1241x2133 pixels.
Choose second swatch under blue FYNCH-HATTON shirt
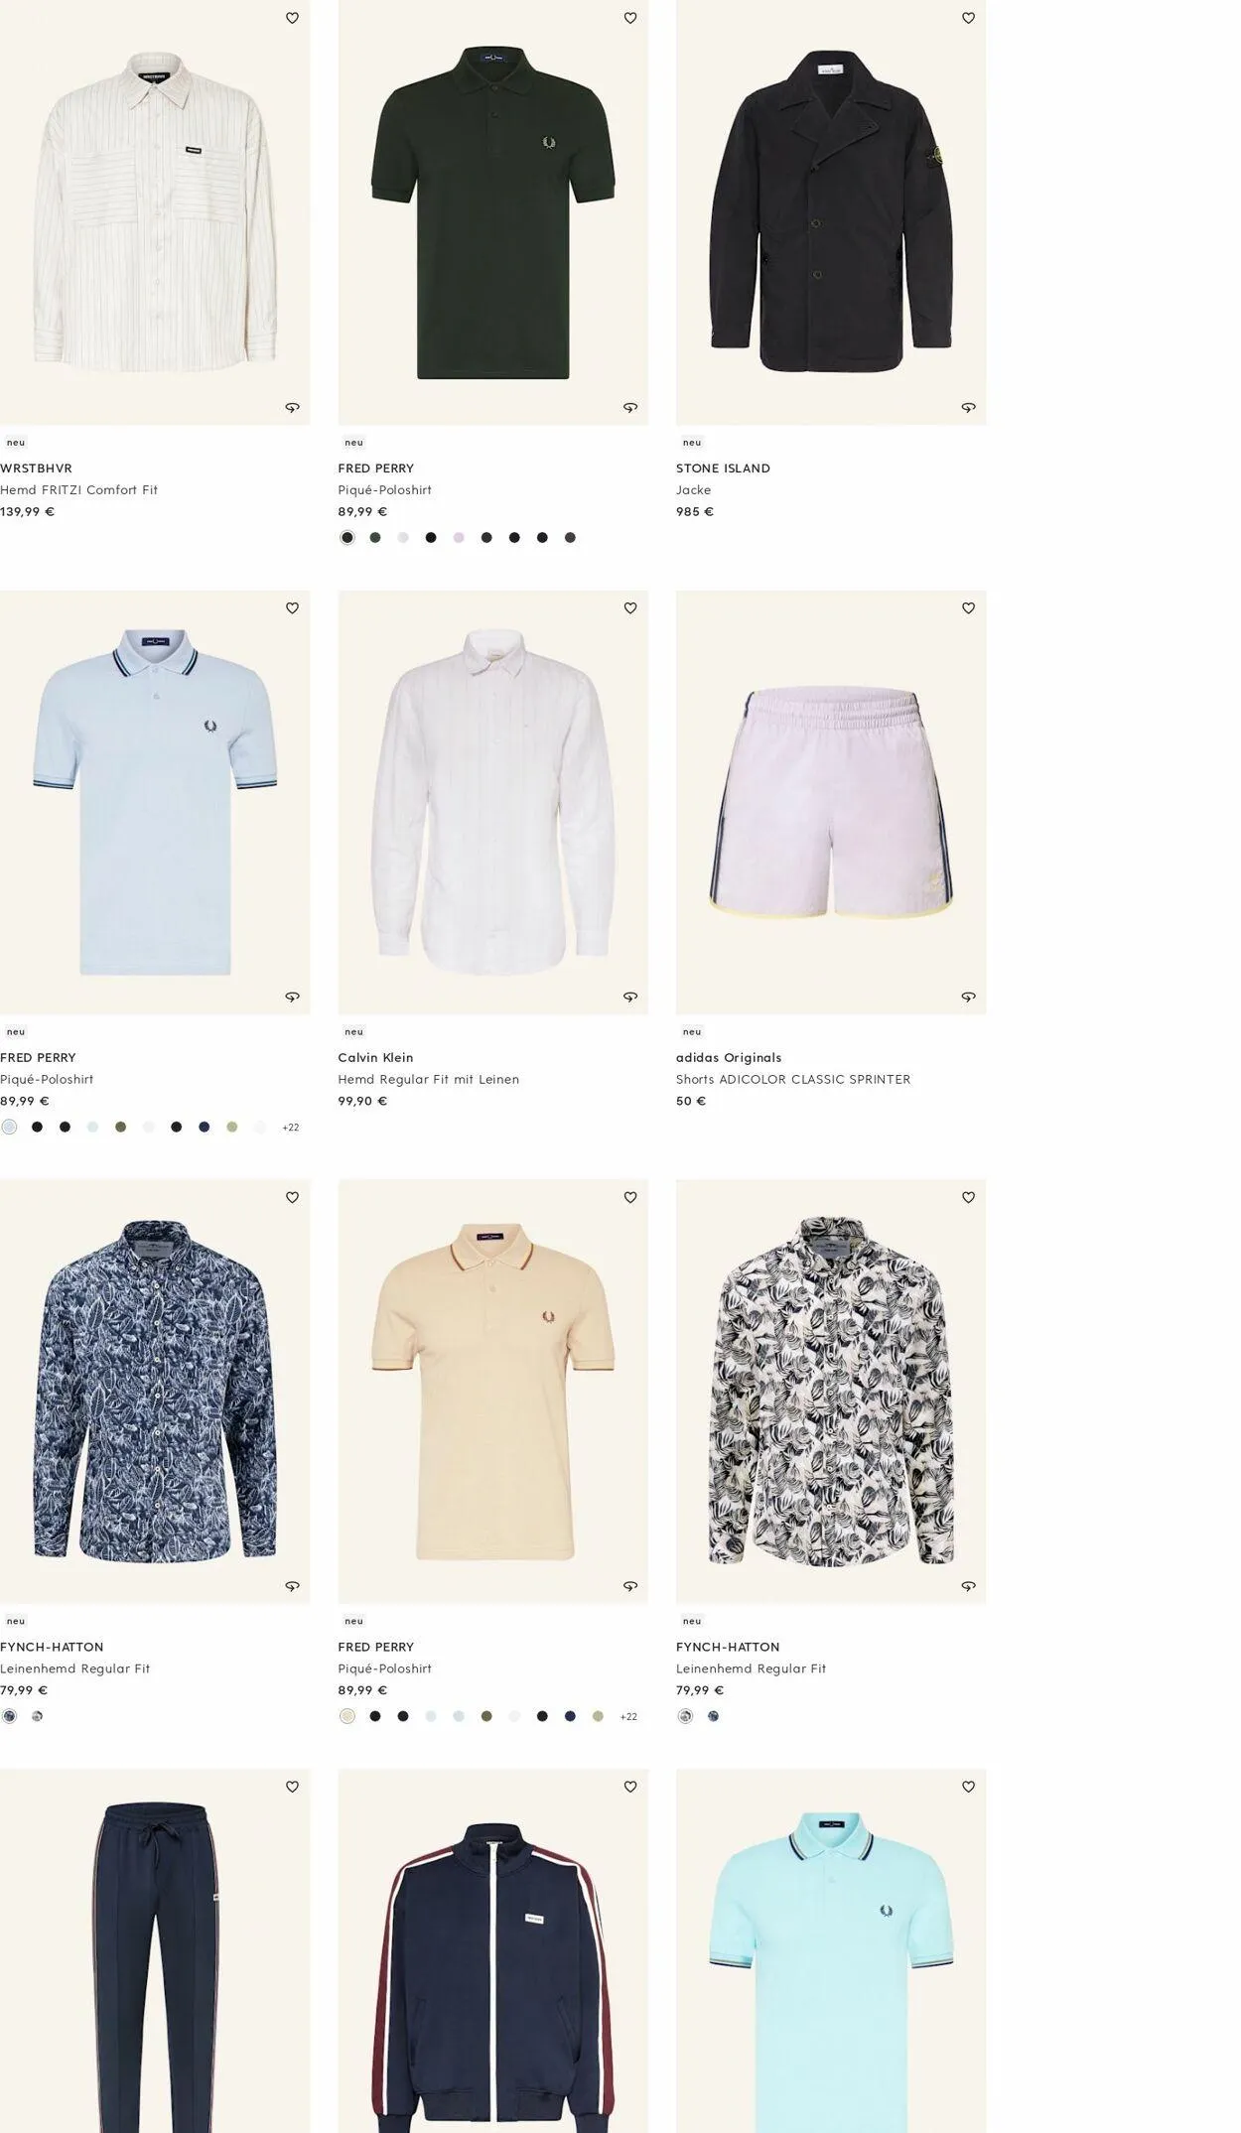click(37, 1716)
